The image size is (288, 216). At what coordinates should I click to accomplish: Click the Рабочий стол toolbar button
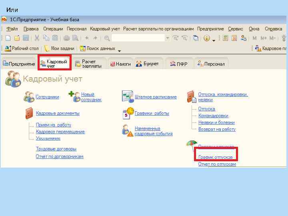point(22,48)
